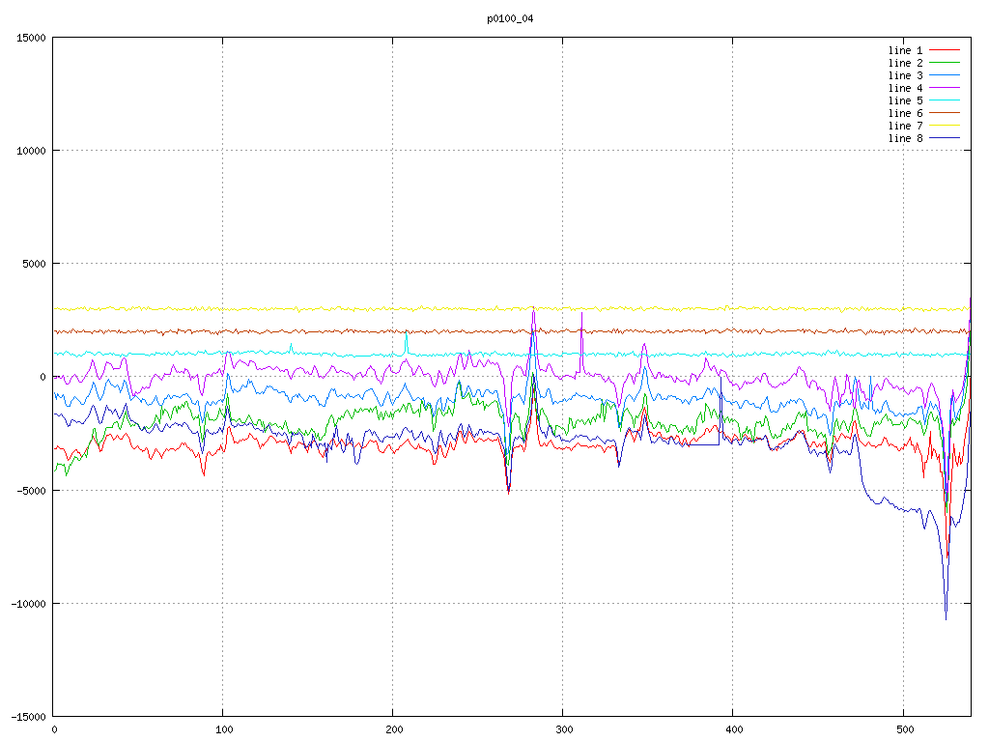Click the 15000 y-axis tick label

31,38
